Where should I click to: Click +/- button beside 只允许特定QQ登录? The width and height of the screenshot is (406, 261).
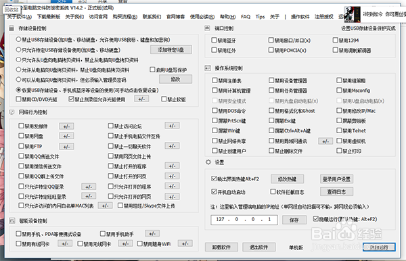coord(89,187)
